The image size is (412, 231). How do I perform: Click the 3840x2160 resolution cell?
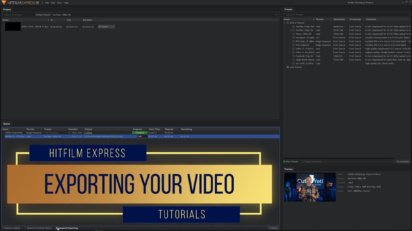click(338, 27)
